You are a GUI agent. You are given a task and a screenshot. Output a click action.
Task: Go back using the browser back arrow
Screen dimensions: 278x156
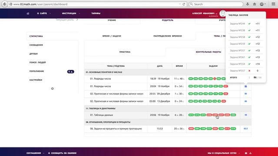coord(5,4)
